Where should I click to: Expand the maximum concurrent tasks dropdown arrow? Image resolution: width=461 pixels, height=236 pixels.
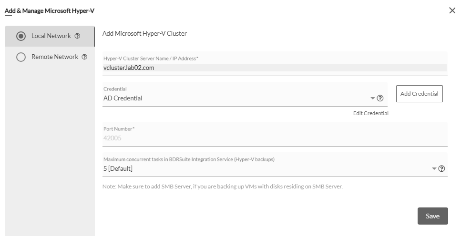[x=434, y=169]
